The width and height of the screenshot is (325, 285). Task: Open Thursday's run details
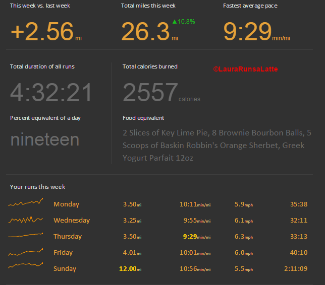[67, 237]
